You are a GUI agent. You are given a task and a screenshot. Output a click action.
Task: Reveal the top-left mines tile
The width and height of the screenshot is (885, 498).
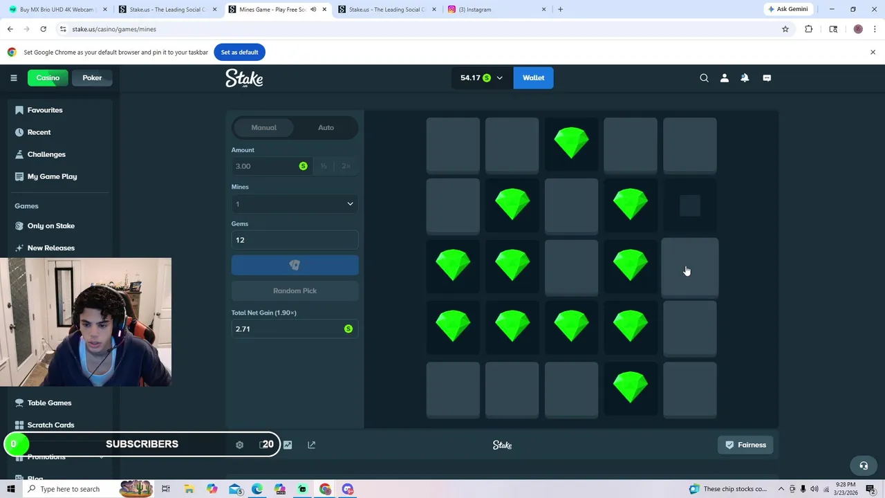453,145
